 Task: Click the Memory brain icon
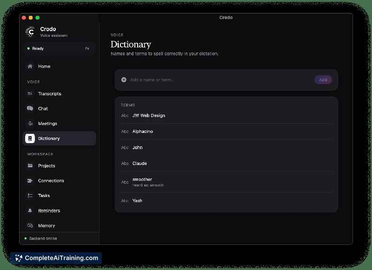click(30, 225)
